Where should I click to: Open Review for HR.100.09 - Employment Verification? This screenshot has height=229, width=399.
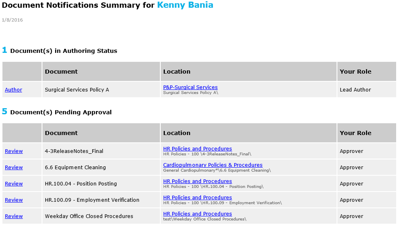[14, 200]
